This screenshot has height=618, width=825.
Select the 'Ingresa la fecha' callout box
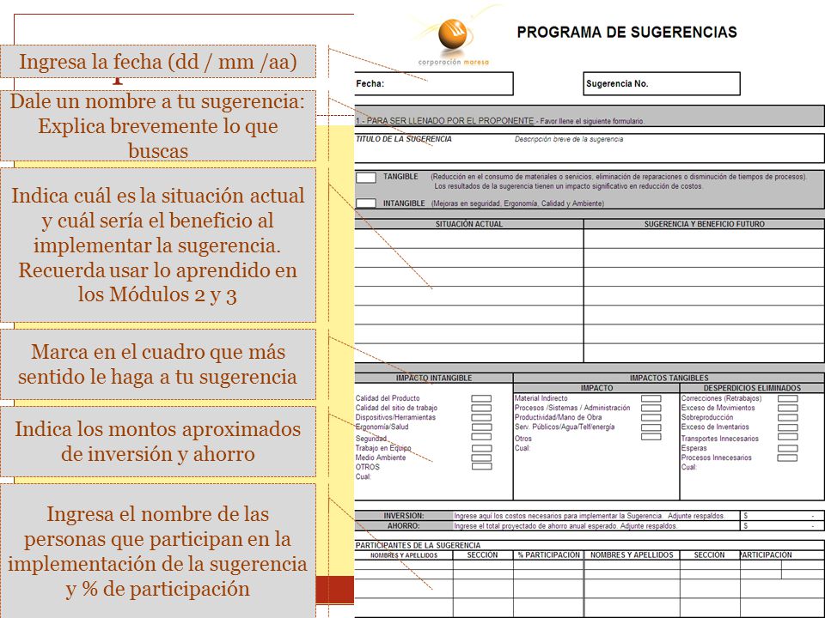click(158, 62)
